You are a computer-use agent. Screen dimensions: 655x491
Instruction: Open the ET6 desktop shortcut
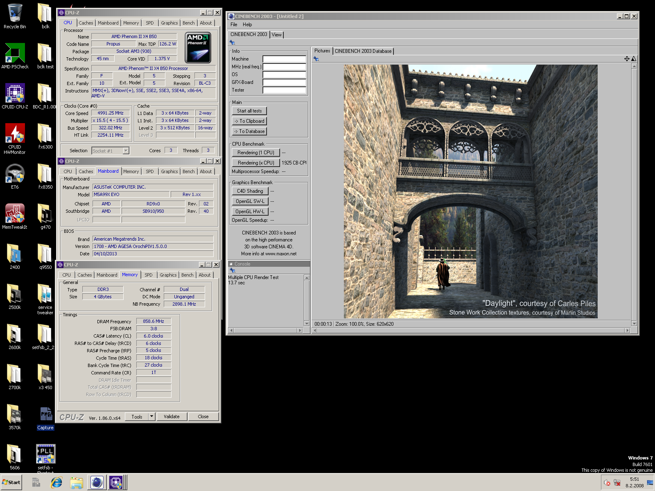tap(15, 177)
